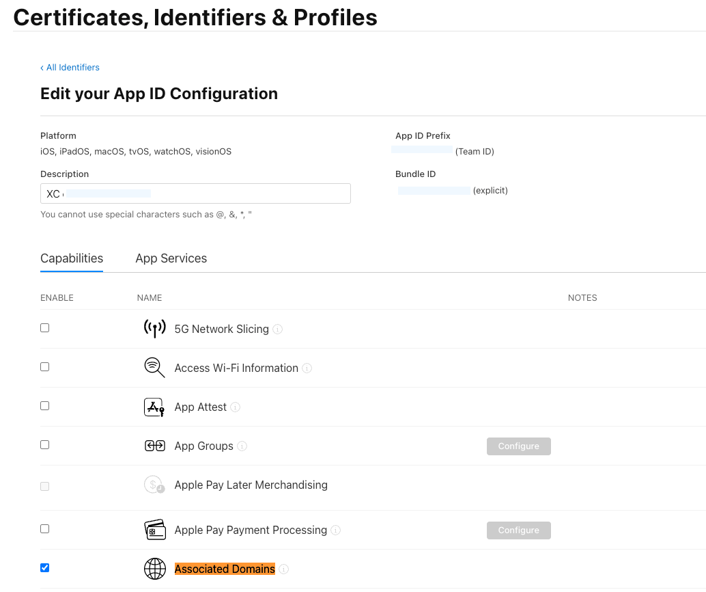Click the App Attest icon
Viewport: 706px width, 592px height.
[154, 407]
